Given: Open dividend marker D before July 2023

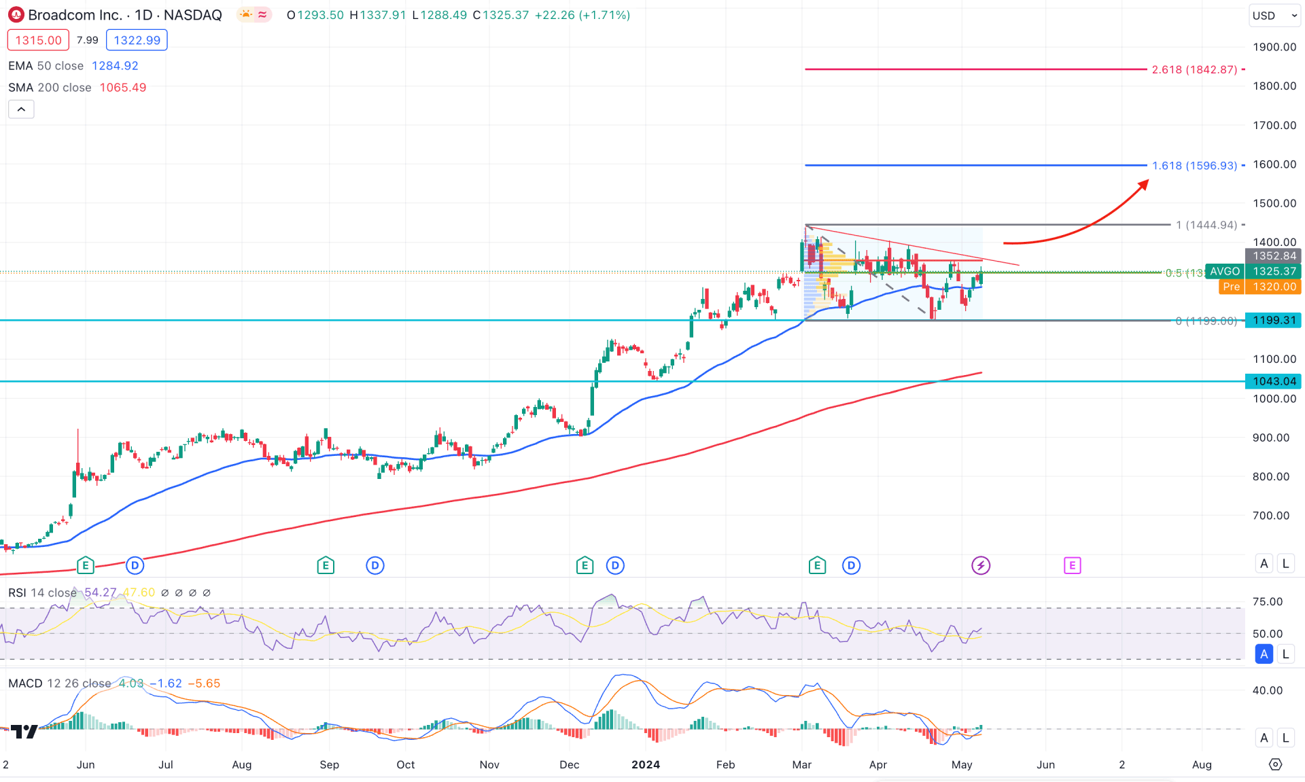Looking at the screenshot, I should (x=135, y=565).
